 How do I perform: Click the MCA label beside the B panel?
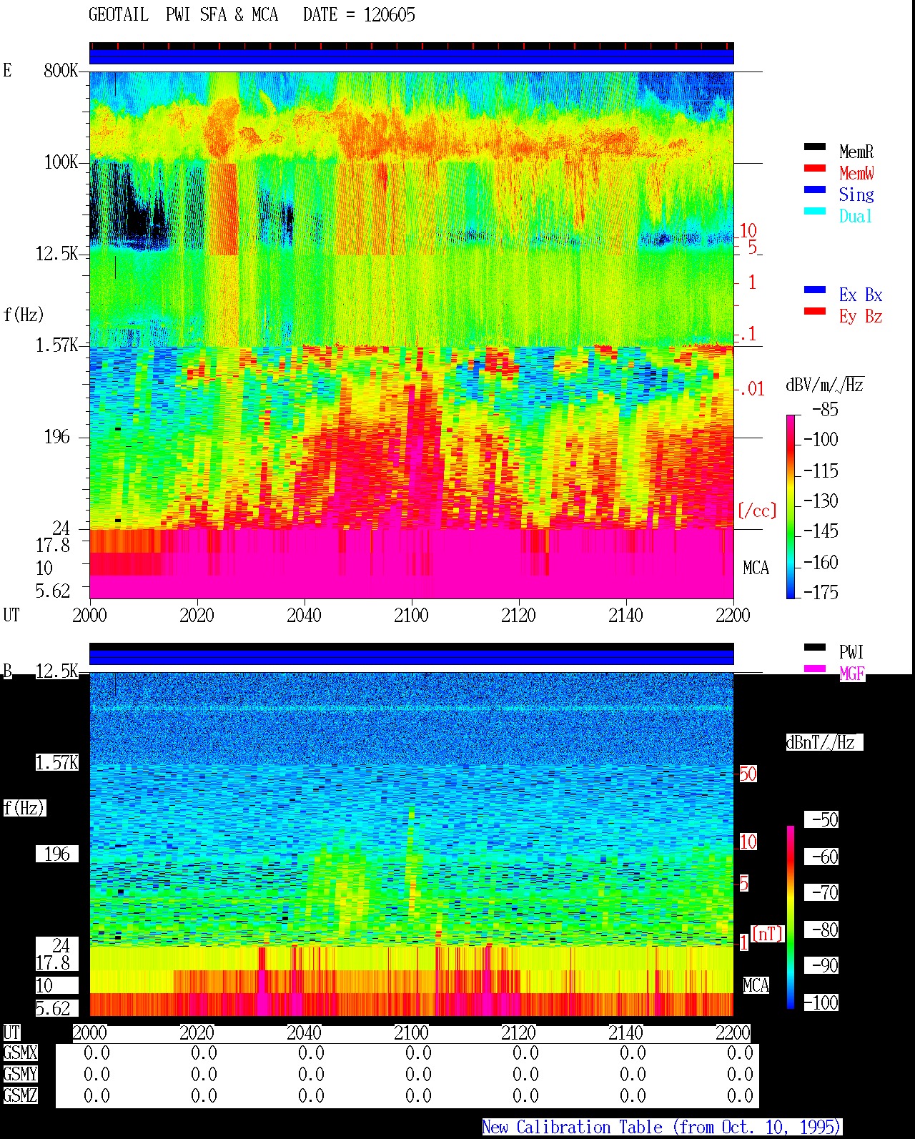coord(756,986)
